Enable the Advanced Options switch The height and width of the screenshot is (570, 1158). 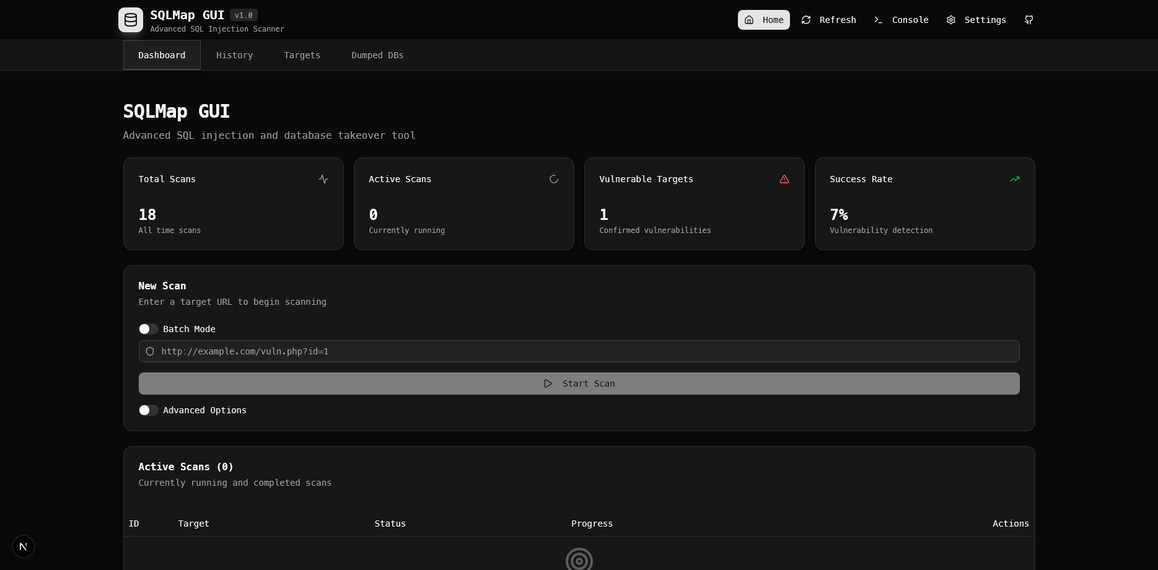[x=149, y=410]
